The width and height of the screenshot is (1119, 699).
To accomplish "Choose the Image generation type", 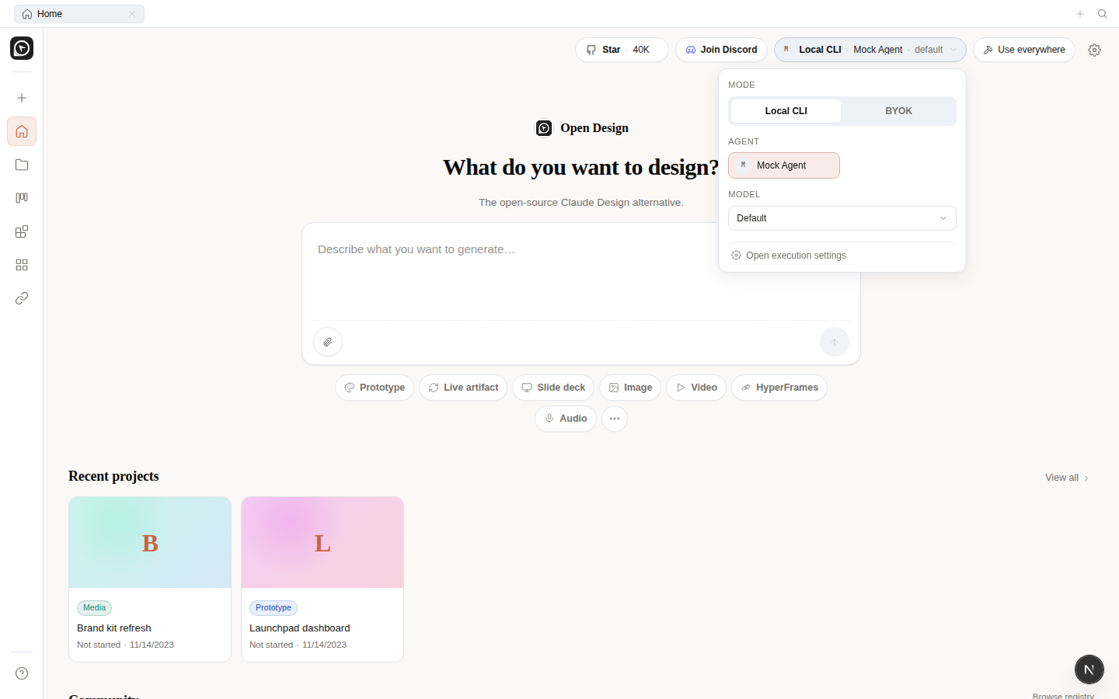I will (630, 388).
